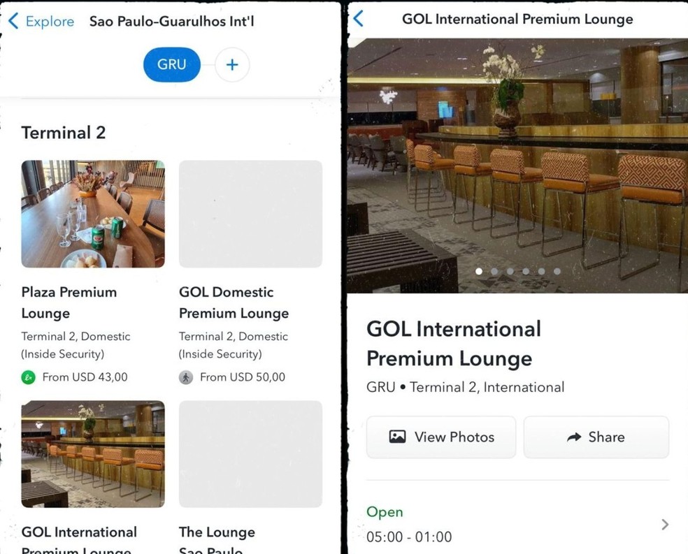
Task: Tap the share arrow icon
Action: (x=575, y=437)
